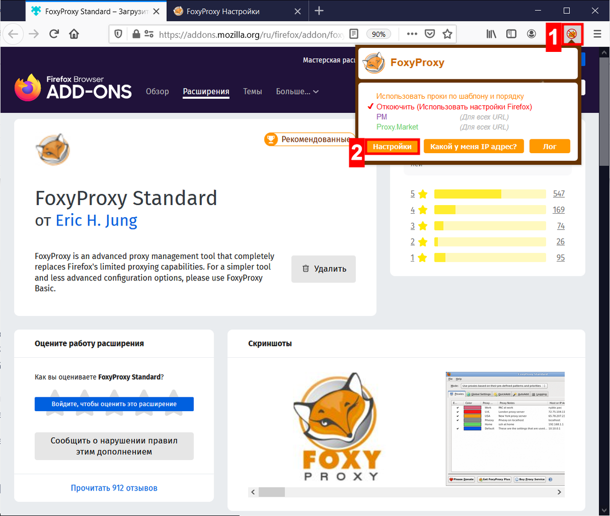Filter reviews by 5 star row
This screenshot has width=610, height=516.
[x=487, y=194]
